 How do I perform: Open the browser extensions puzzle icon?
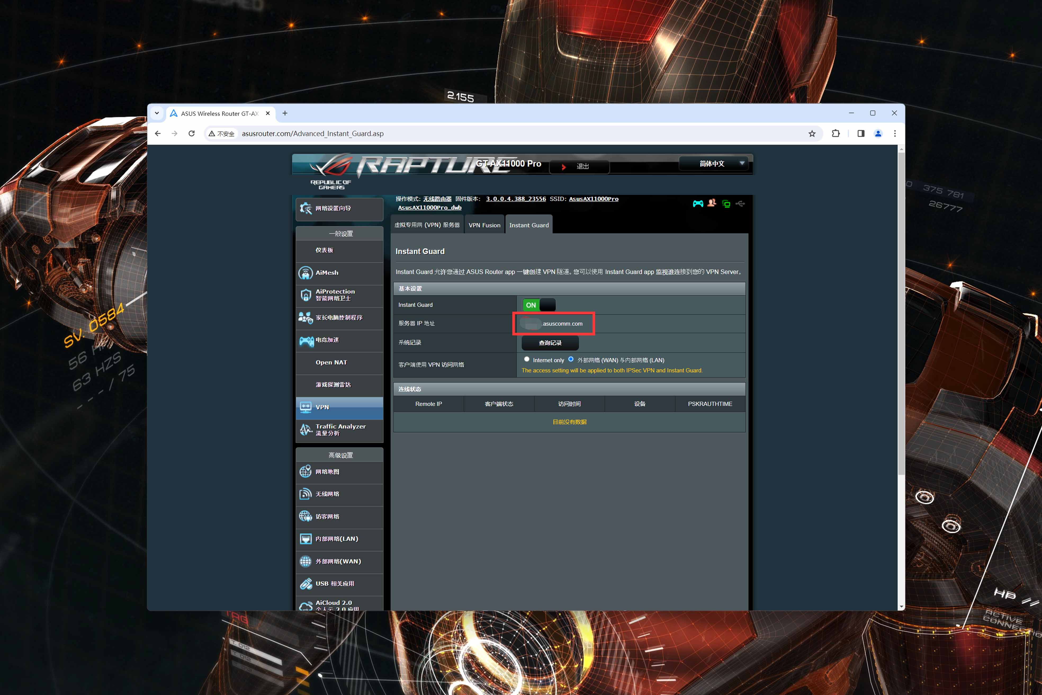836,133
